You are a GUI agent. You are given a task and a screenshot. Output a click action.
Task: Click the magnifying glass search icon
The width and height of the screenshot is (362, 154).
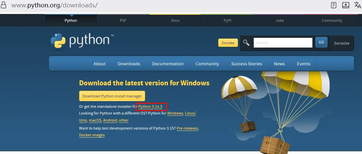pyautogui.click(x=246, y=43)
